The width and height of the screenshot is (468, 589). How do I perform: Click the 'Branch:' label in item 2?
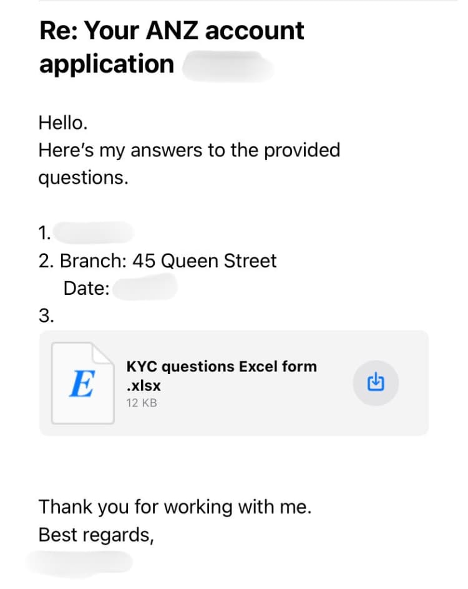click(x=94, y=261)
